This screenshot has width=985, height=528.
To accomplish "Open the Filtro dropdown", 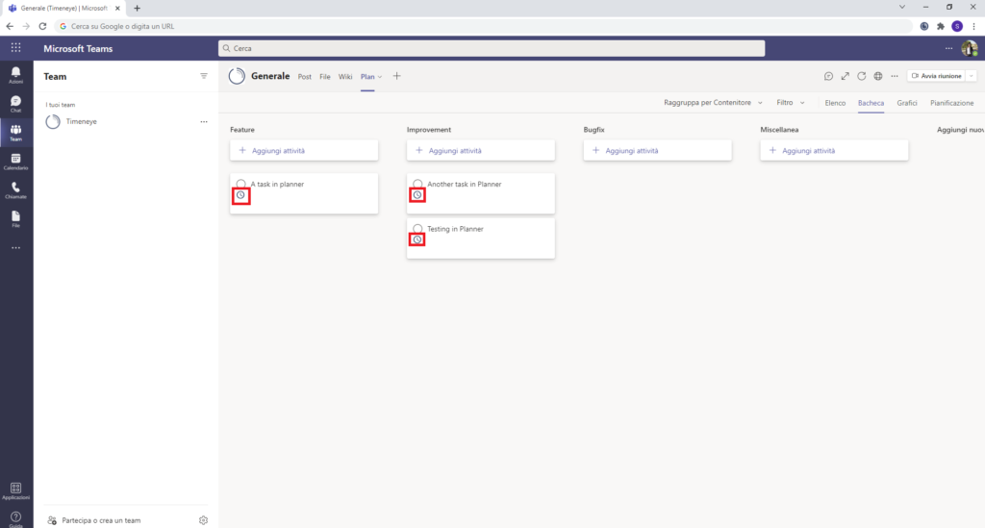I will pos(791,102).
